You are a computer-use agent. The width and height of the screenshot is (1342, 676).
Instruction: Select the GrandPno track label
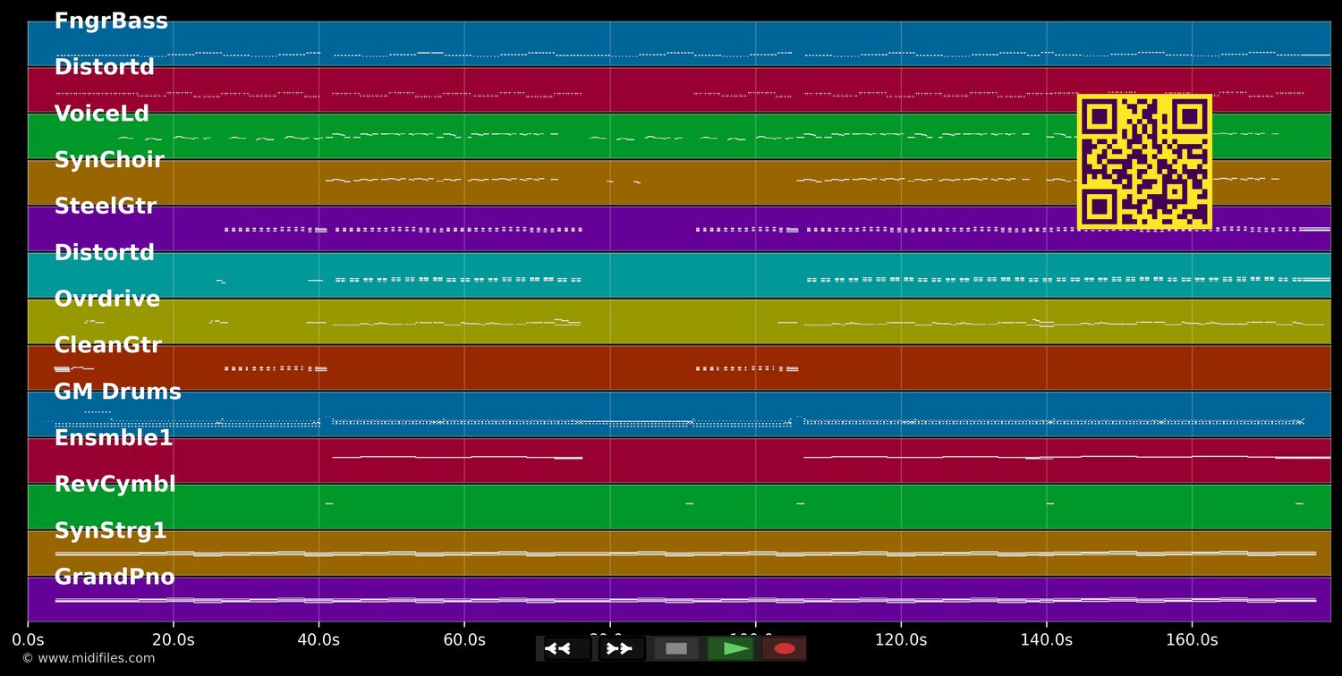[x=115, y=578]
